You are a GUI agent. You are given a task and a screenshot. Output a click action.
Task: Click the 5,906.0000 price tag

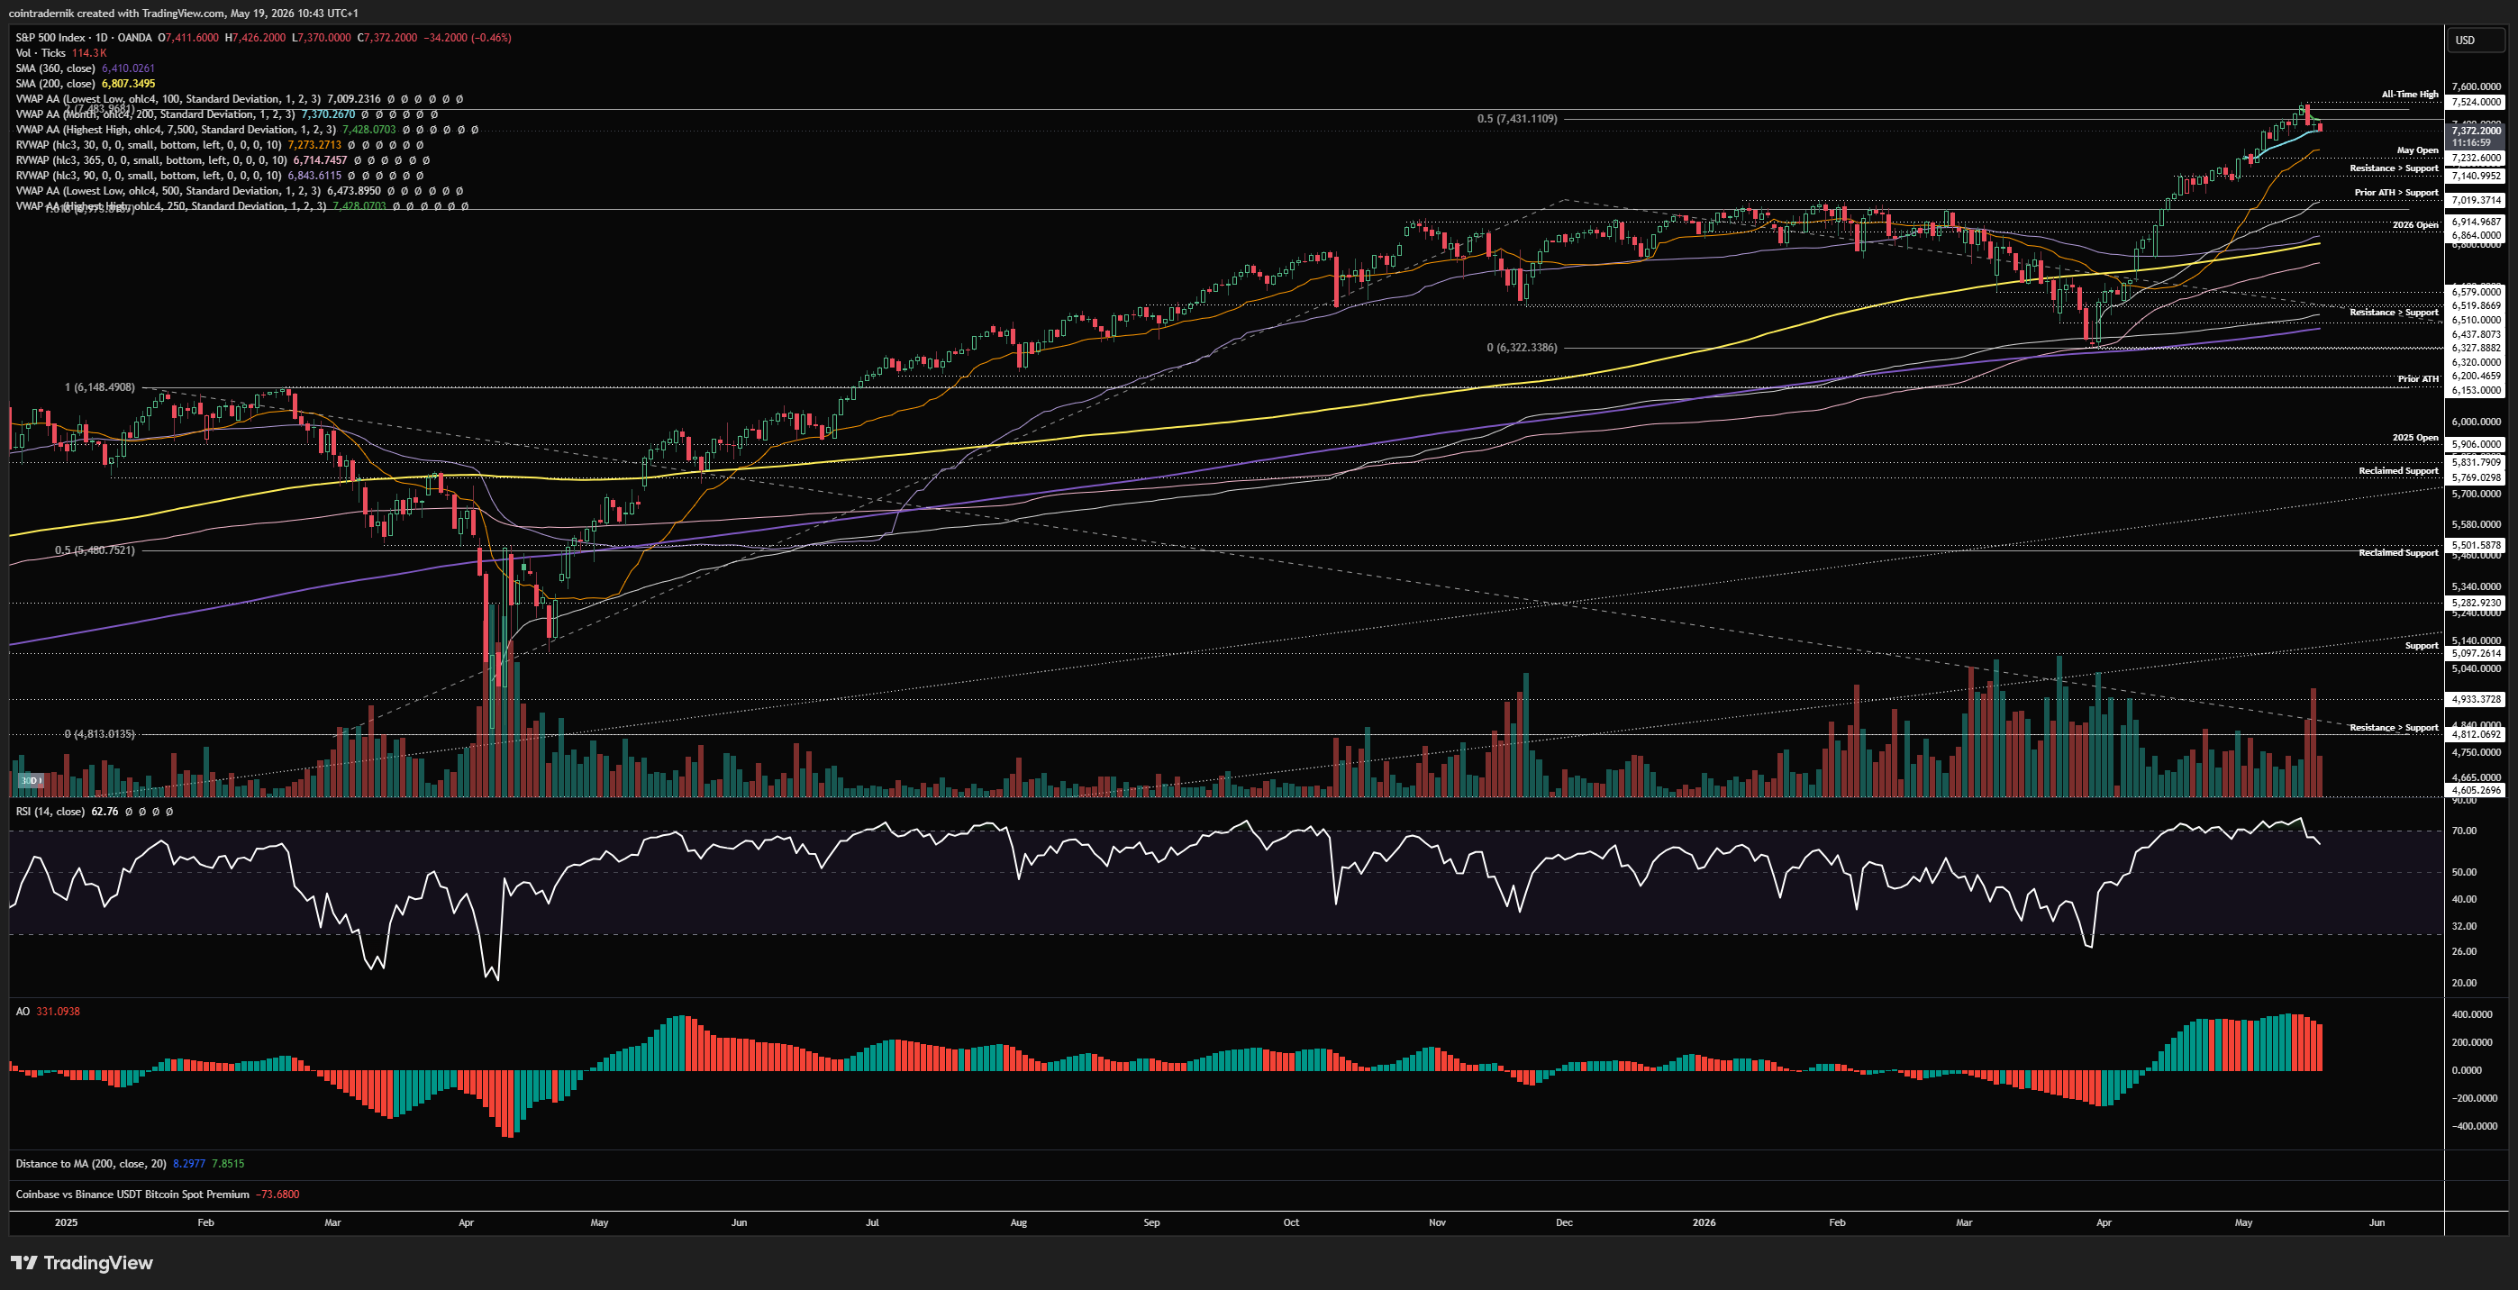[2476, 445]
